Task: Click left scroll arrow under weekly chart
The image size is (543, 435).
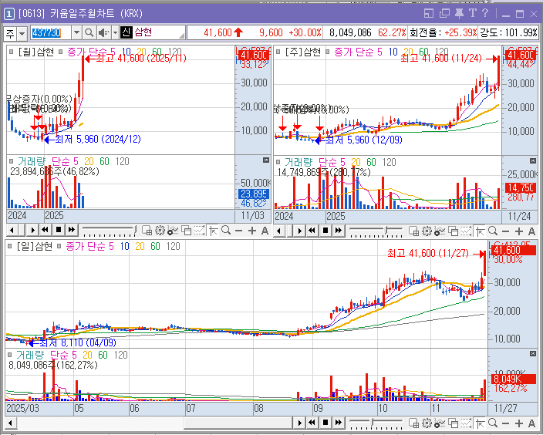Action: click(278, 231)
